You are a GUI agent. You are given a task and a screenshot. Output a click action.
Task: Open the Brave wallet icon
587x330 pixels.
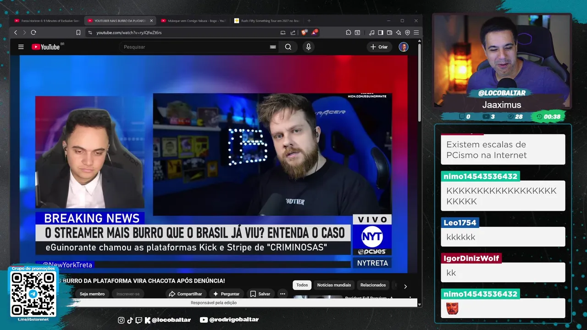389,33
